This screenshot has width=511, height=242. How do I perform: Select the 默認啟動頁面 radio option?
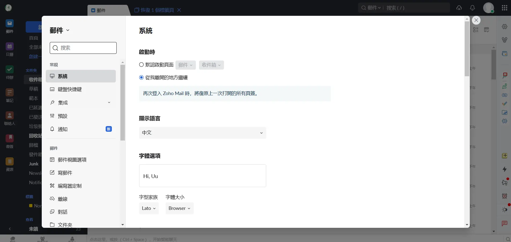point(141,65)
